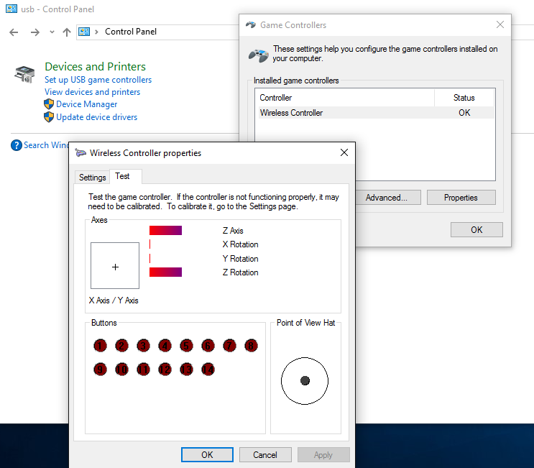Select Wireless Controller in the list

click(x=291, y=113)
